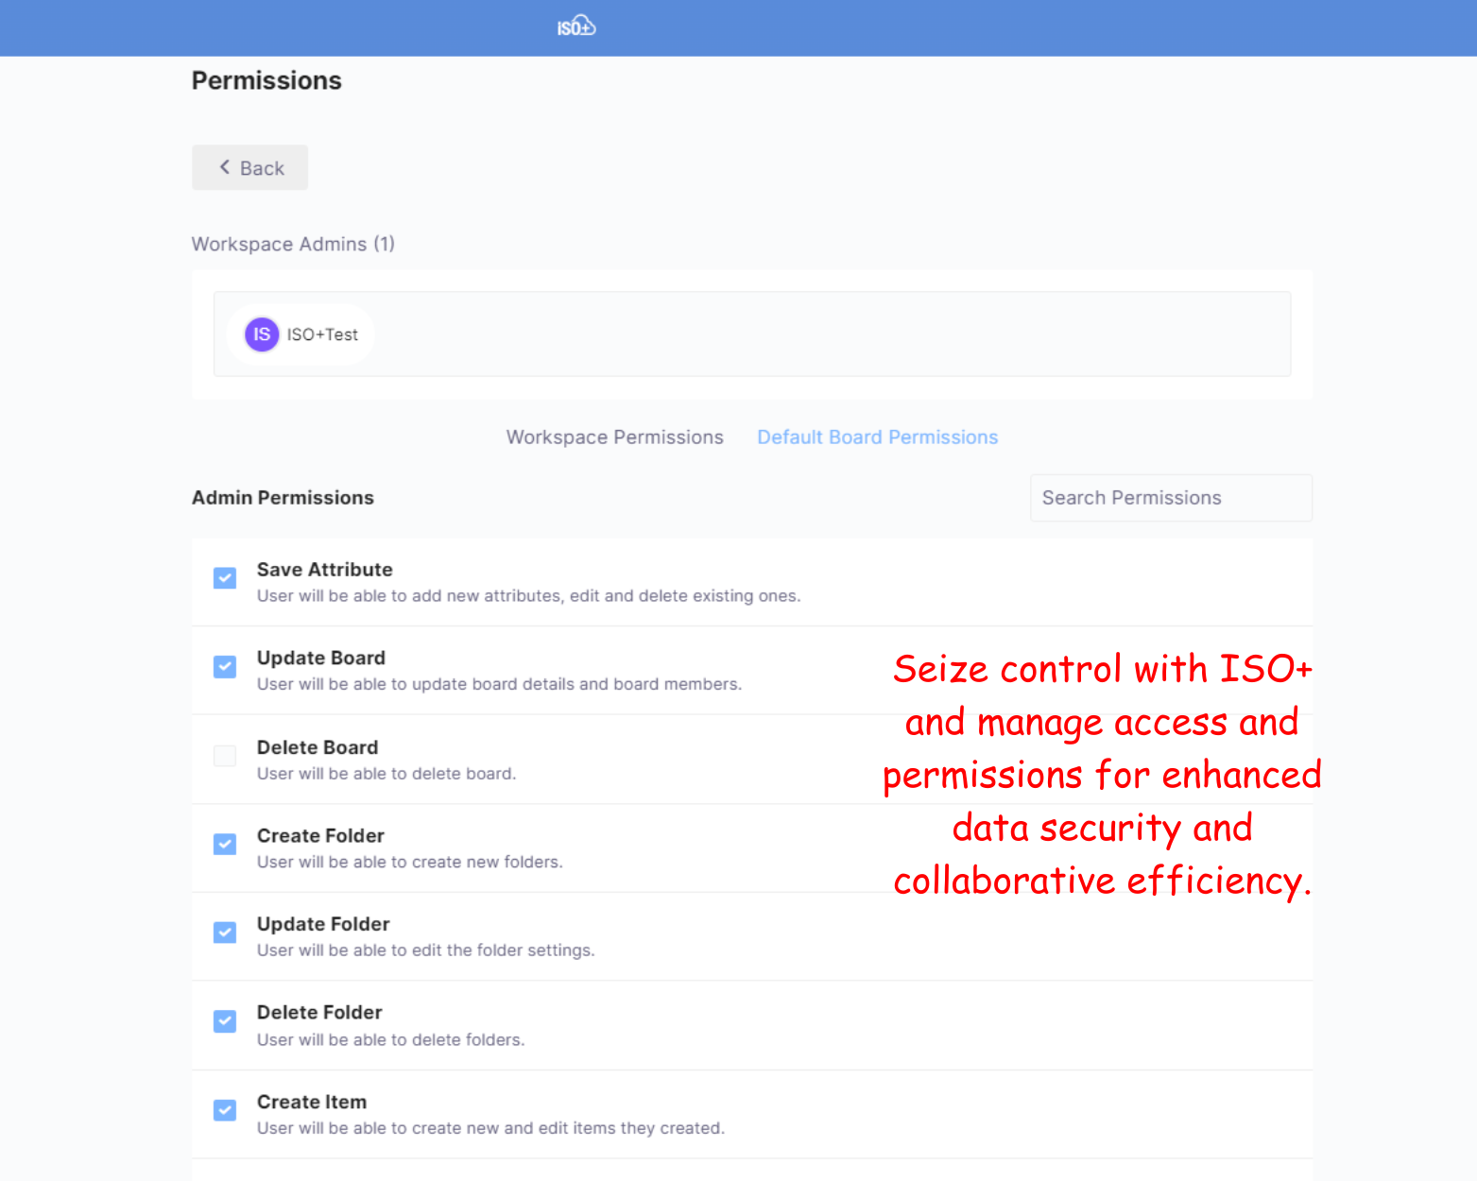Click the ISO+ cloud logo in header
The height and width of the screenshot is (1181, 1477).
[575, 26]
